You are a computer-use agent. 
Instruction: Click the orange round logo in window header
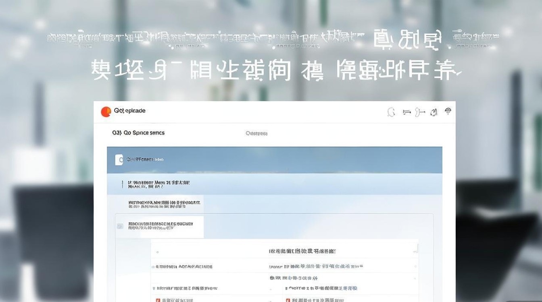106,112
